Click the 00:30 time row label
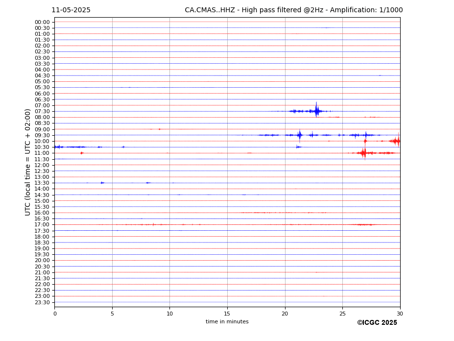This screenshot has width=454, height=341. (42, 28)
